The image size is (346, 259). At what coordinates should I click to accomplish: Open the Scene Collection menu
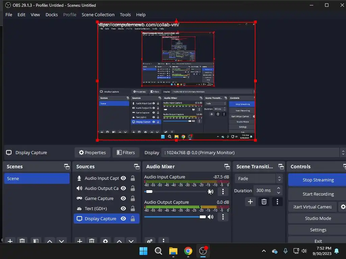(98, 15)
